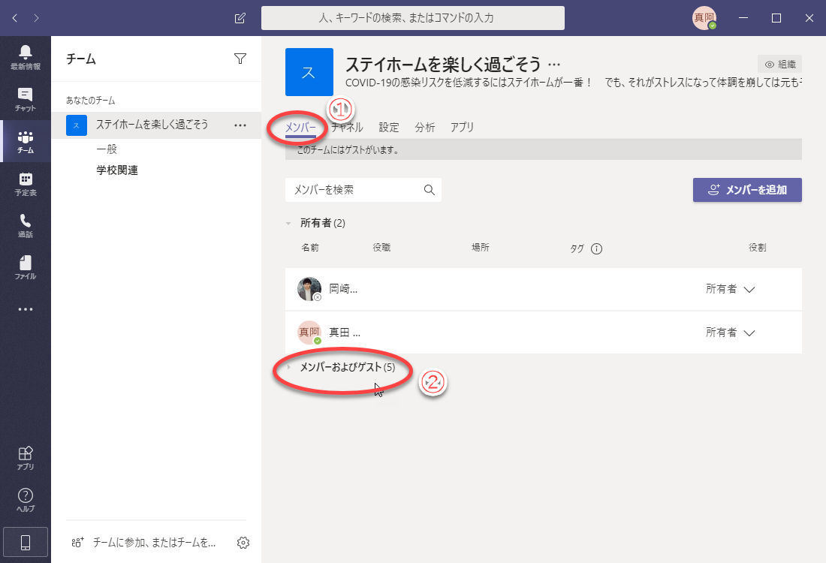
Task: Click the COVID-19 team description text
Action: pos(573,83)
